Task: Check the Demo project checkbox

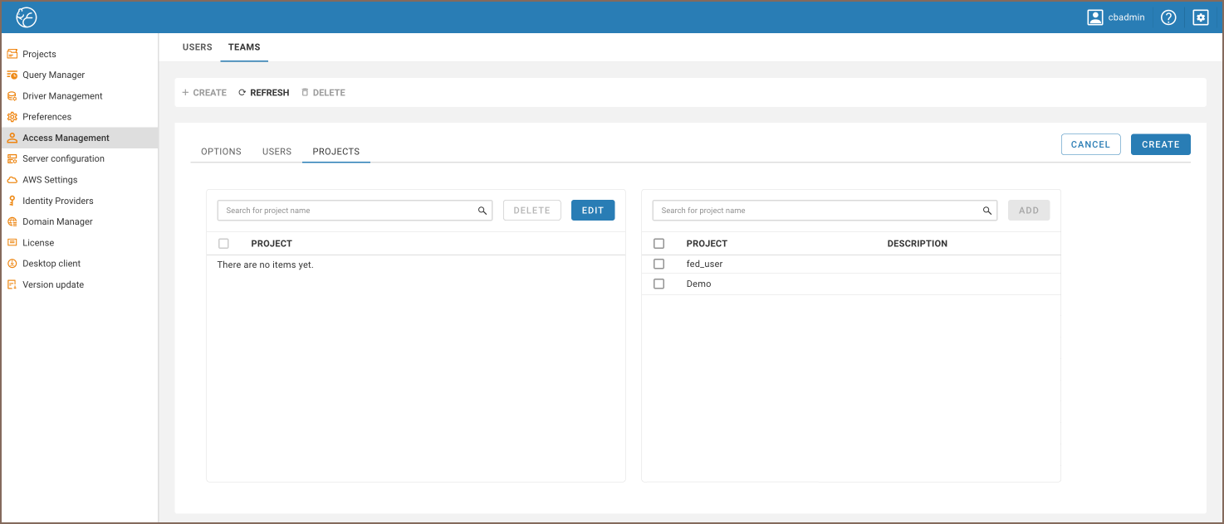Action: (x=659, y=284)
